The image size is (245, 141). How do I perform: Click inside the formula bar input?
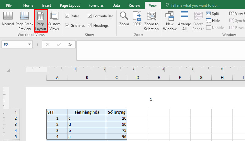(161, 51)
